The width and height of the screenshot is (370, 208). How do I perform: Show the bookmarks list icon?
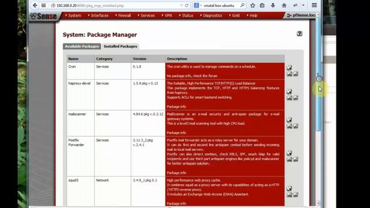[262, 5]
